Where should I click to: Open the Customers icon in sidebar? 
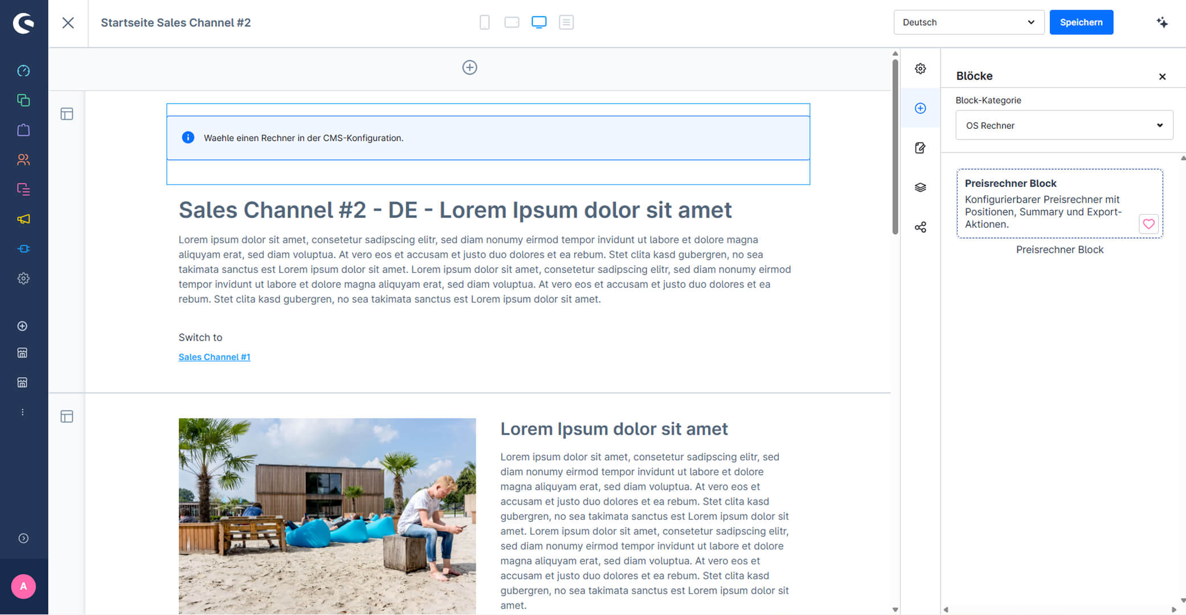tap(23, 159)
